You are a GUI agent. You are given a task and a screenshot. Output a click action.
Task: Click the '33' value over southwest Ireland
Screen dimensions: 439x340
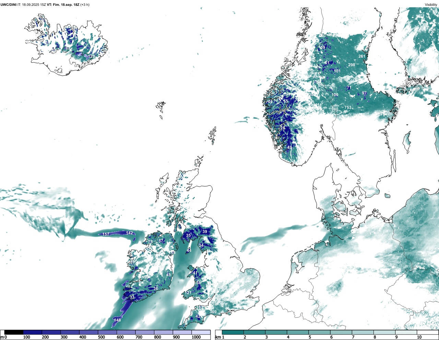132,297
